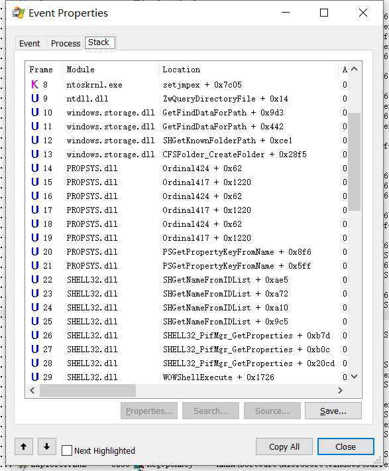
Task: Click U icon on frame 19 row
Action: tap(35, 237)
